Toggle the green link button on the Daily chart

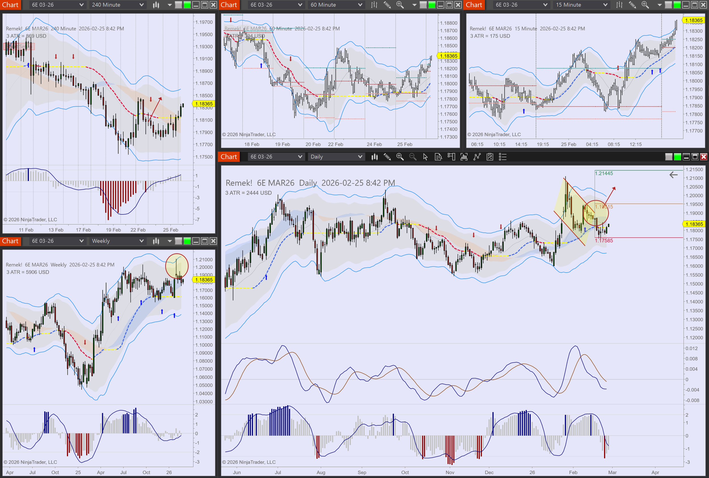677,157
